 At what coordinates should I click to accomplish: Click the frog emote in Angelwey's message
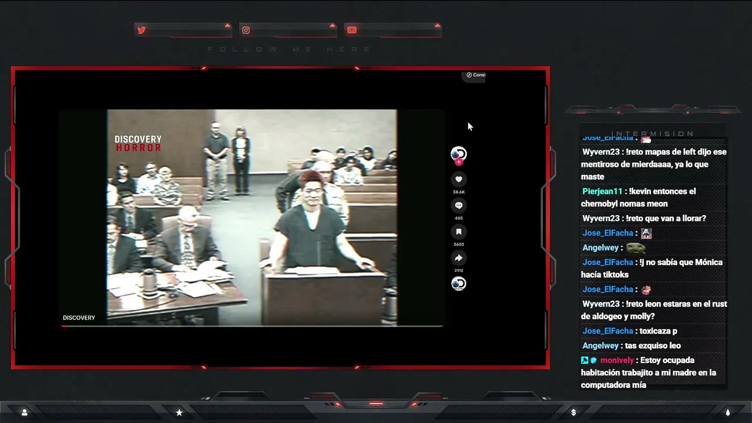(636, 248)
